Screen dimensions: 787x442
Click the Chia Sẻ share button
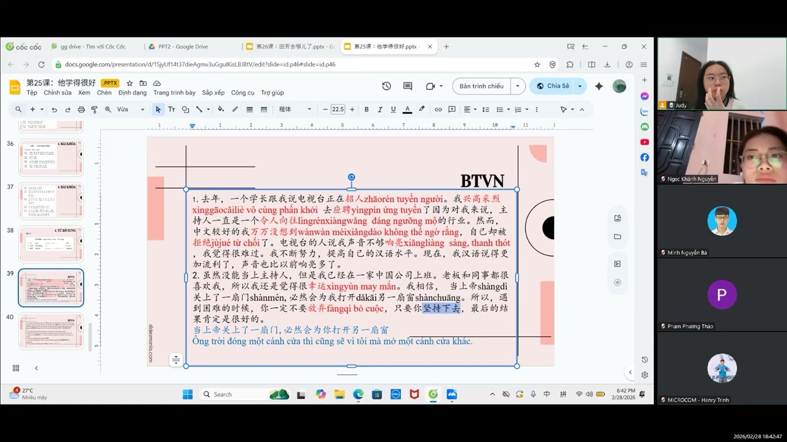[x=552, y=86]
